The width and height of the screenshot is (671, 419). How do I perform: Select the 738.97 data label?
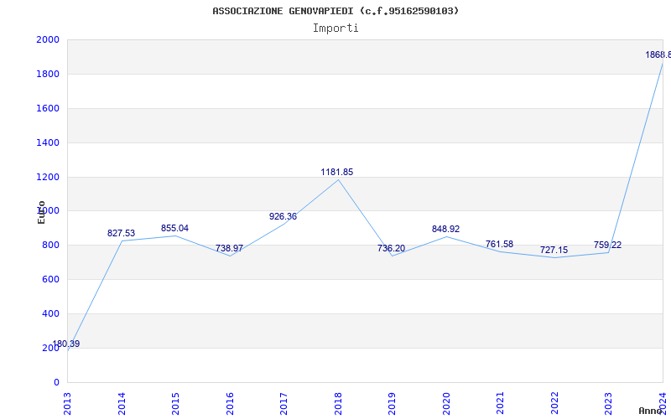[x=229, y=248]
